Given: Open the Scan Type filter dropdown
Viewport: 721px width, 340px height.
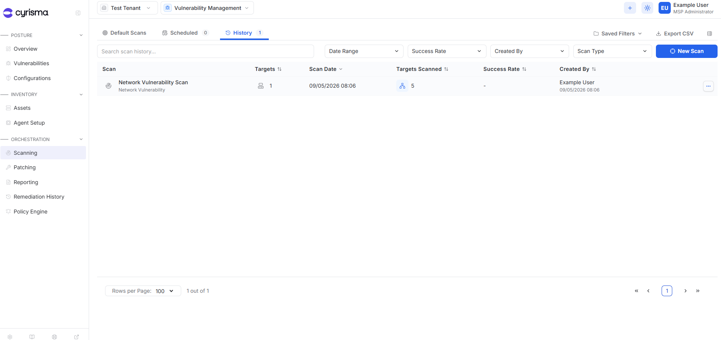Looking at the screenshot, I should click(x=613, y=51).
